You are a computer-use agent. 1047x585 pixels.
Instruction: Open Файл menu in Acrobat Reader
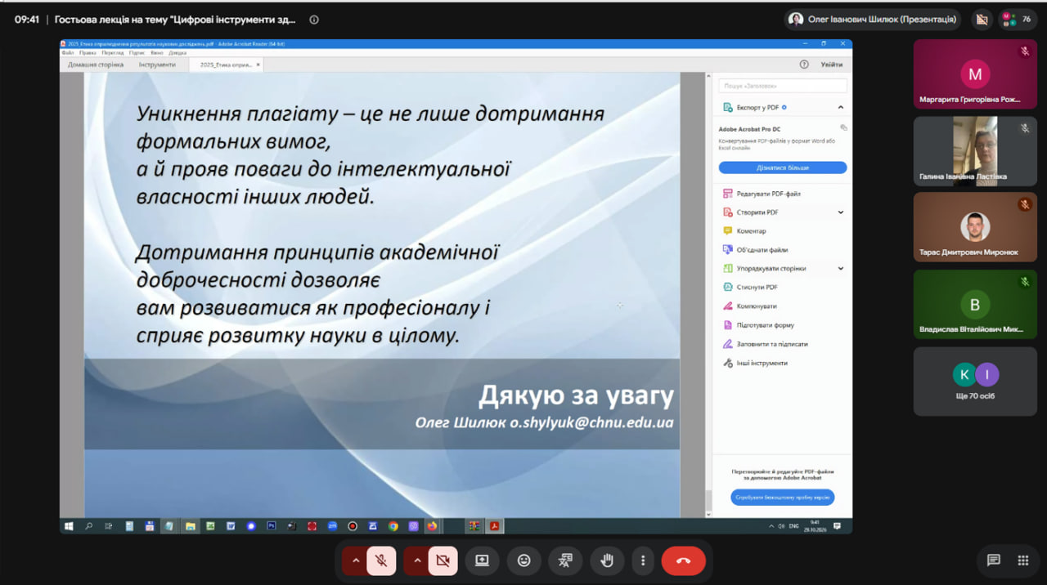point(67,52)
